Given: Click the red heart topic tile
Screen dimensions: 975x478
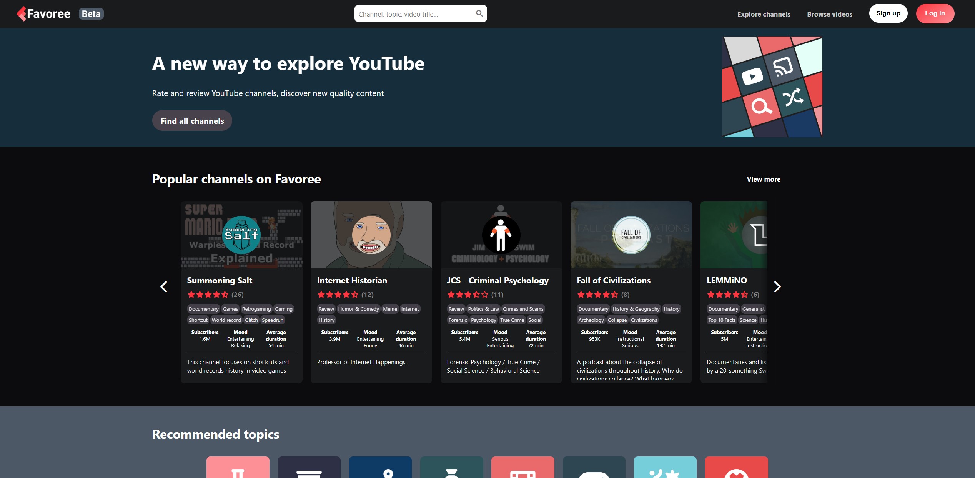Looking at the screenshot, I should [737, 467].
